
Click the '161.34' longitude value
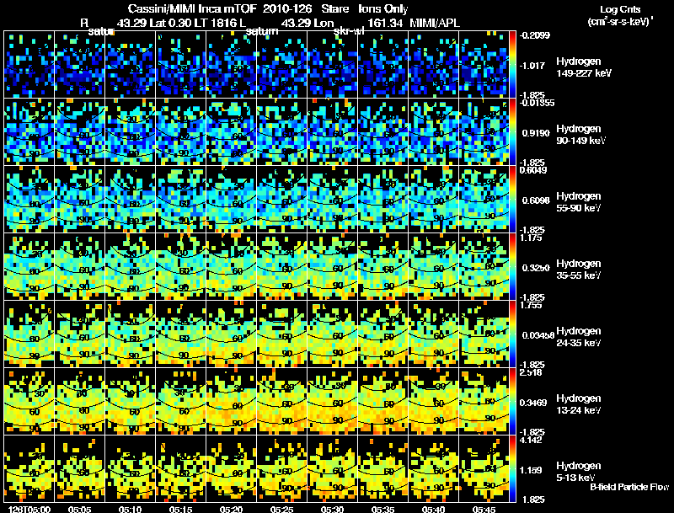385,23
